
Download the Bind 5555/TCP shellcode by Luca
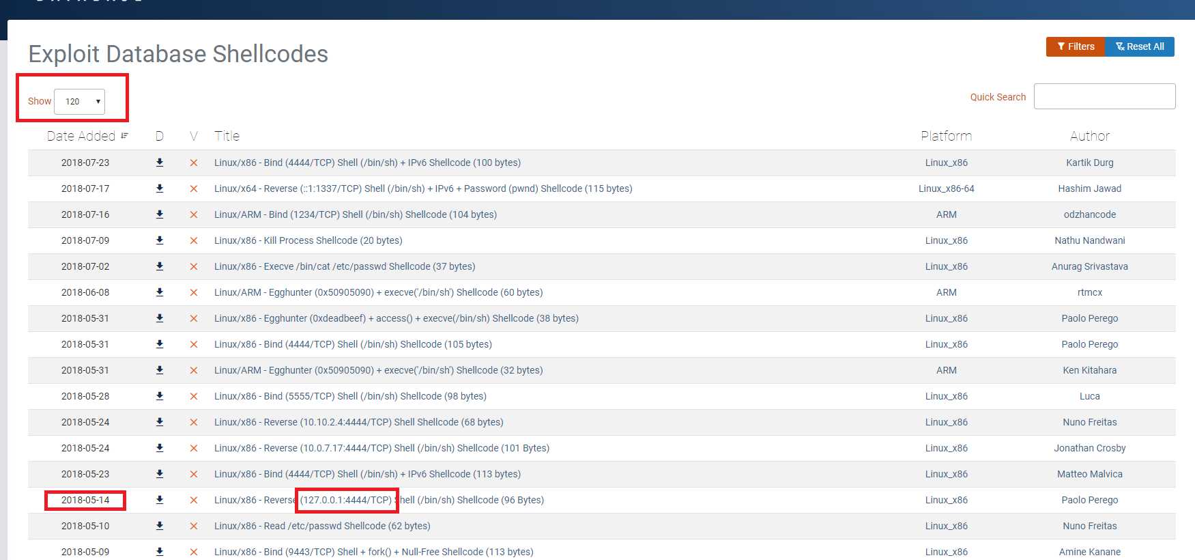(160, 396)
